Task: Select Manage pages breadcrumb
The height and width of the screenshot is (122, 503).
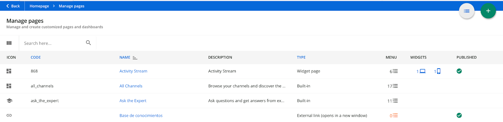Action: tap(71, 6)
